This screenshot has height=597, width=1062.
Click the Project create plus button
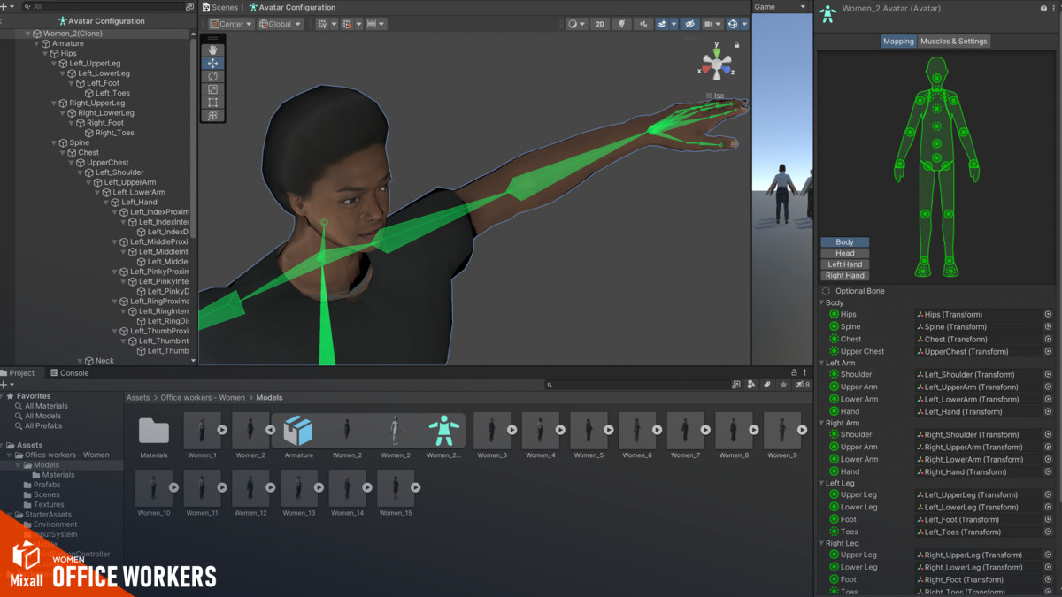click(x=5, y=385)
